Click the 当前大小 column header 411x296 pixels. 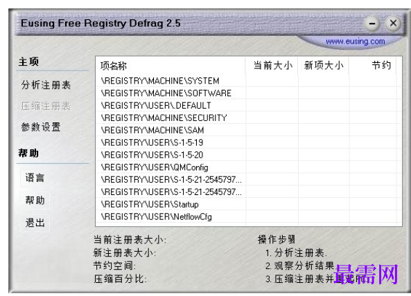click(272, 66)
